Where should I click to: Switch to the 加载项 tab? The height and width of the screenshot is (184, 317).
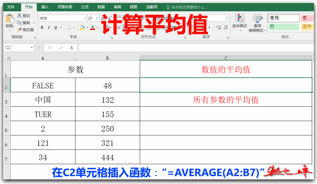(x=152, y=7)
